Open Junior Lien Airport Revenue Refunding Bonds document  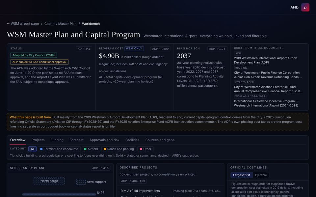(268, 75)
